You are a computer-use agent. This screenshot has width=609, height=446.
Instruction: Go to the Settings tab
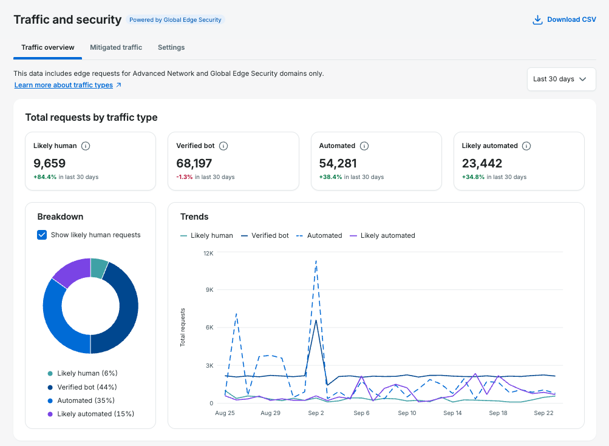coord(171,47)
